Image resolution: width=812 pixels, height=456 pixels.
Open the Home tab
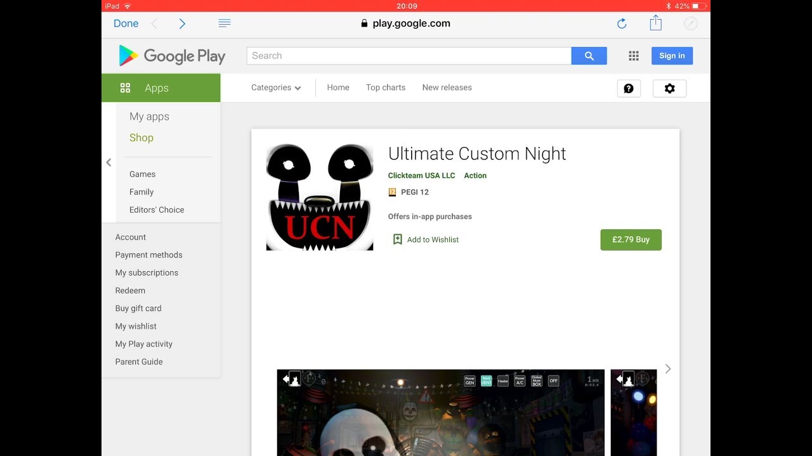pos(338,87)
